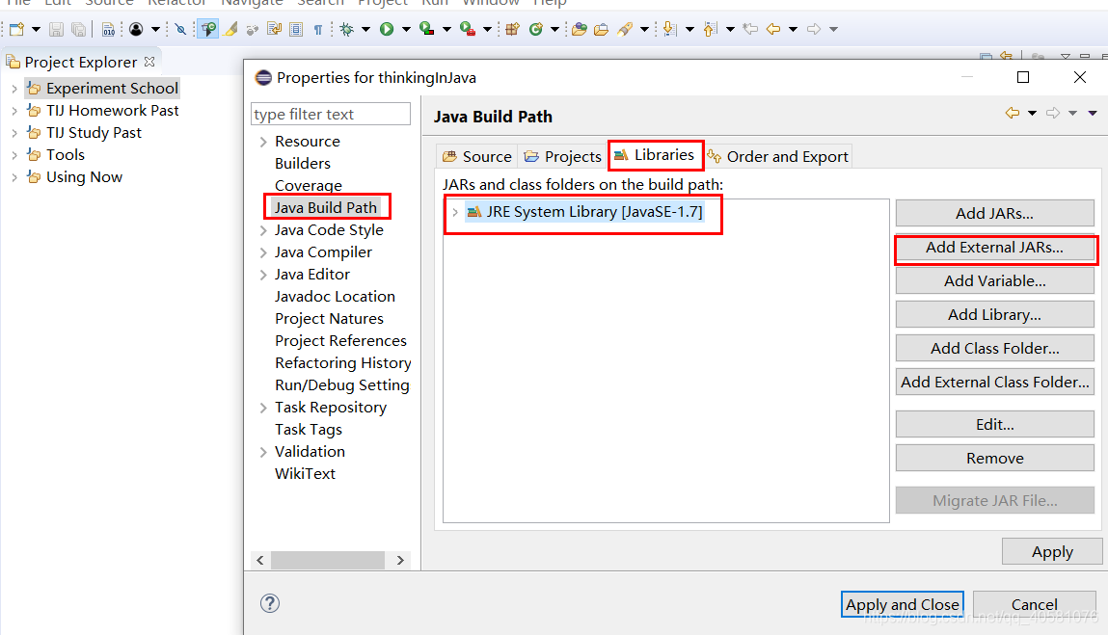The height and width of the screenshot is (635, 1108).
Task: Select the Java Build Path tree item
Action: tap(326, 208)
